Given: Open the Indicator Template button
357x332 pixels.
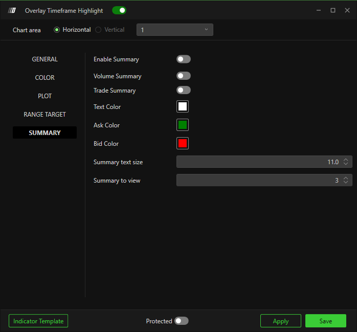Looking at the screenshot, I should pyautogui.click(x=38, y=321).
